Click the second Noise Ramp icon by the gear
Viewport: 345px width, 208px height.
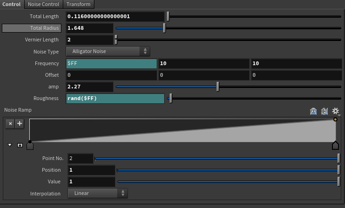325,111
